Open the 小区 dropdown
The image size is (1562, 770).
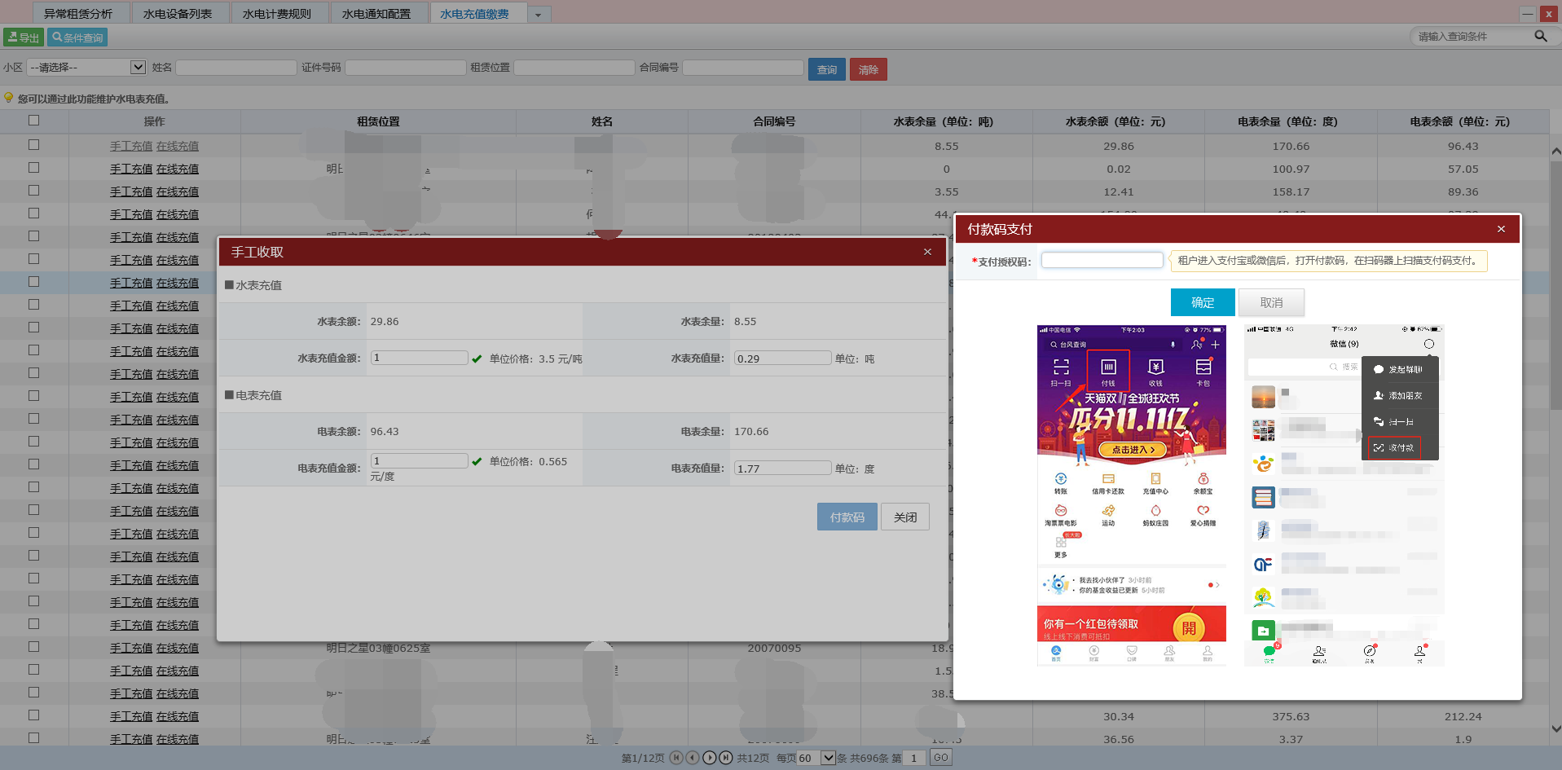(x=86, y=68)
